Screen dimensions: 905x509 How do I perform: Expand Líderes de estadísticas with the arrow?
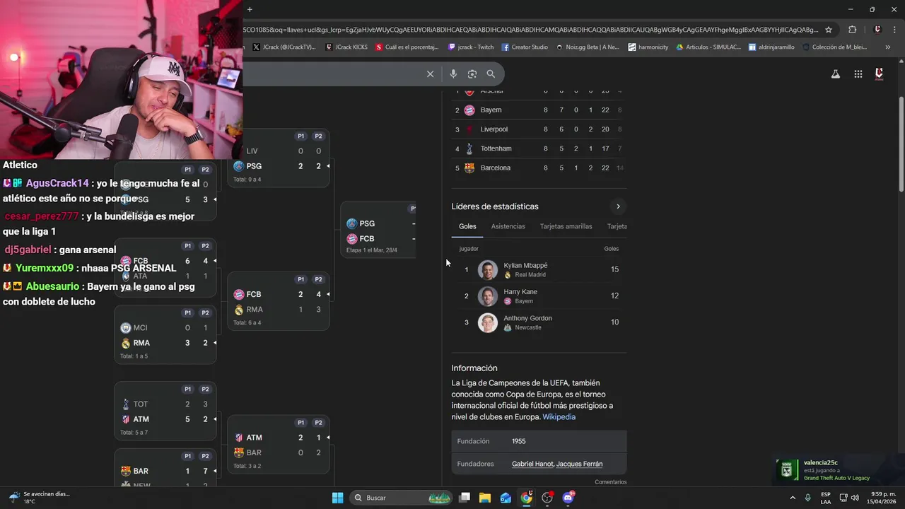pos(618,206)
